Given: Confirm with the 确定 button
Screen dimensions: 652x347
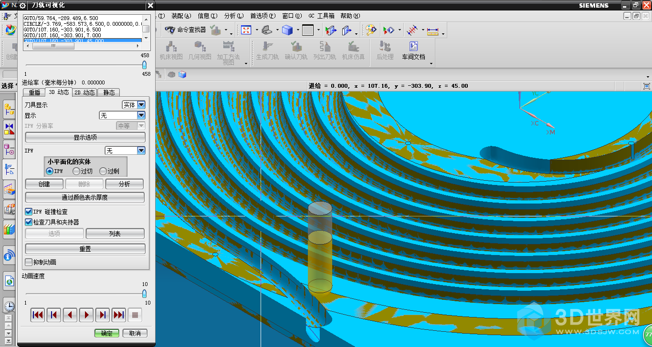Looking at the screenshot, I should (106, 333).
